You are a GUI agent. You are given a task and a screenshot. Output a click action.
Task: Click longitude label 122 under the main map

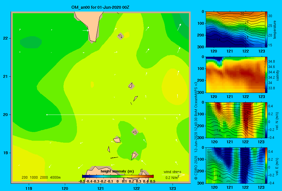pyautogui.click(x=136, y=188)
